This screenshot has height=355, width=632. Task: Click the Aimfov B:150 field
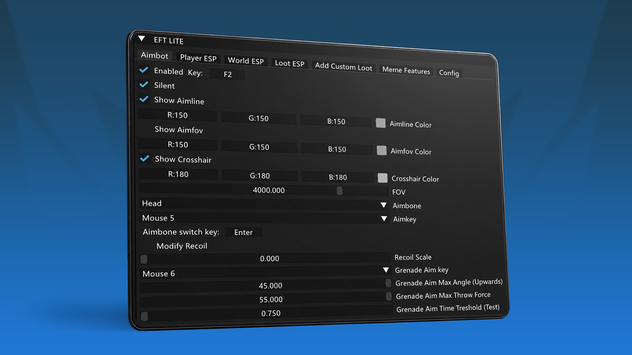click(337, 149)
